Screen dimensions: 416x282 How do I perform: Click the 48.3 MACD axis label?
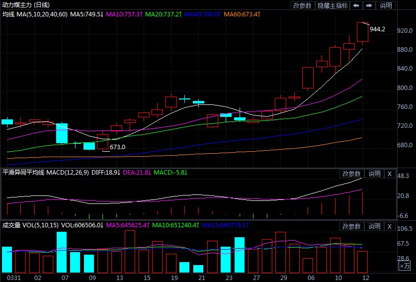coord(403,176)
